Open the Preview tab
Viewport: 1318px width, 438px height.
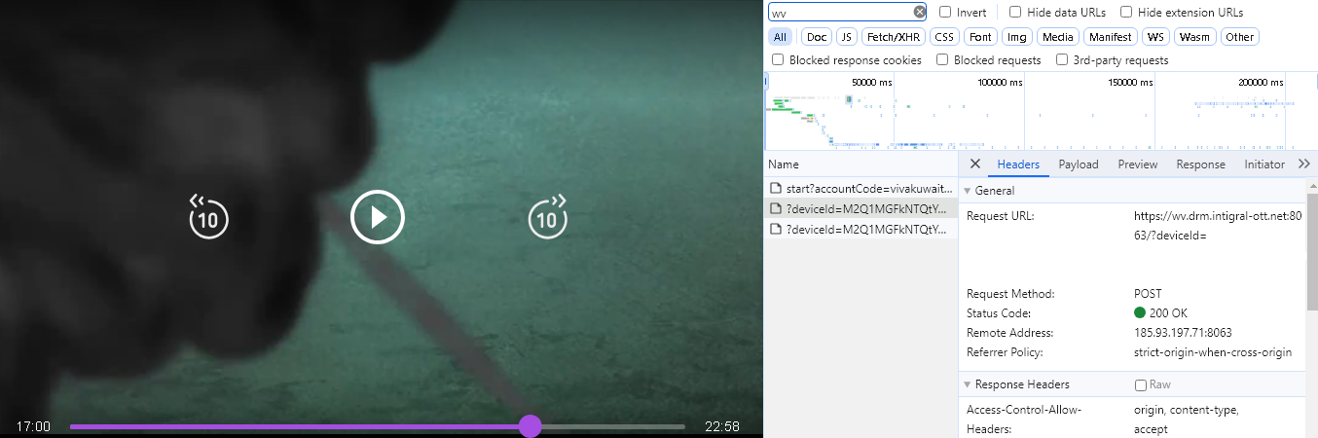point(1138,164)
